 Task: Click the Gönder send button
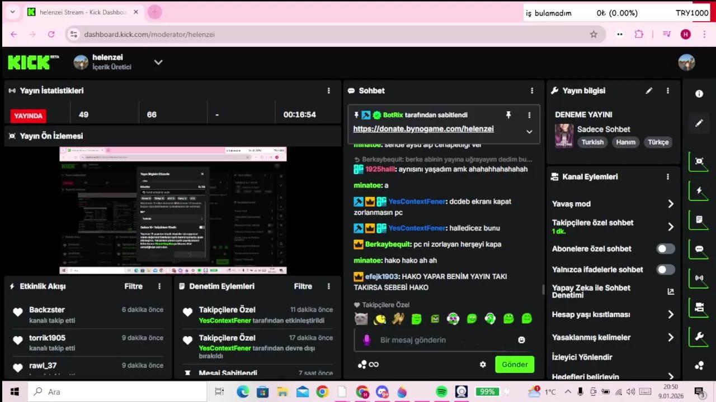pyautogui.click(x=515, y=365)
